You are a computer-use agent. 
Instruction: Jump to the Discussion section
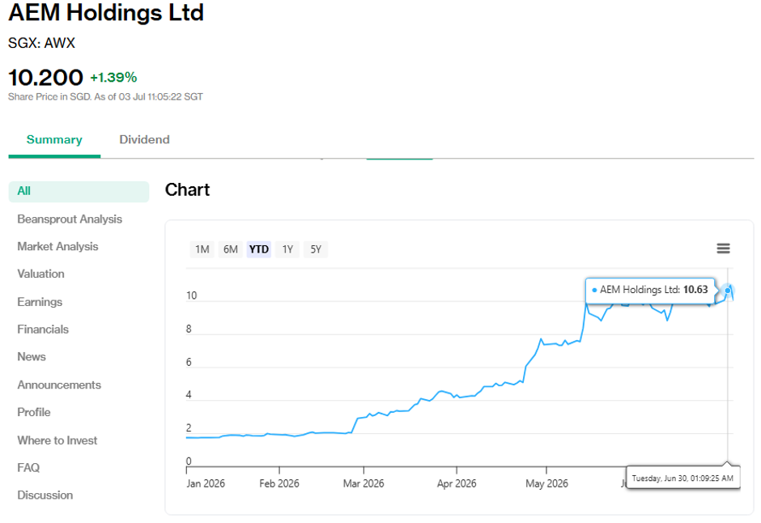tap(45, 495)
